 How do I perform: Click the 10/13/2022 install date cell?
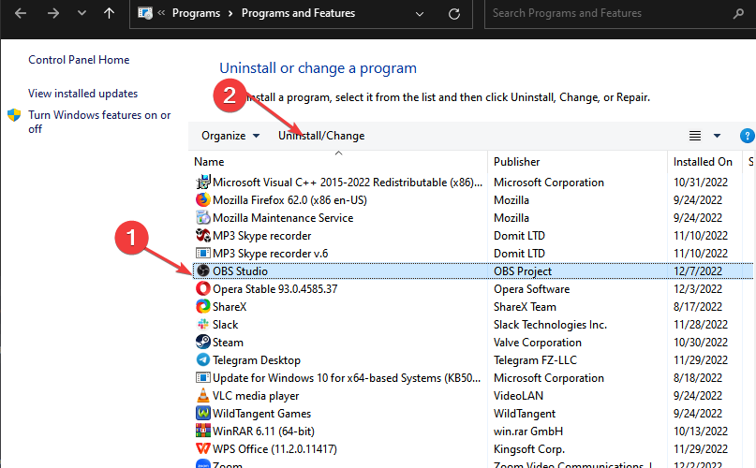click(x=700, y=431)
